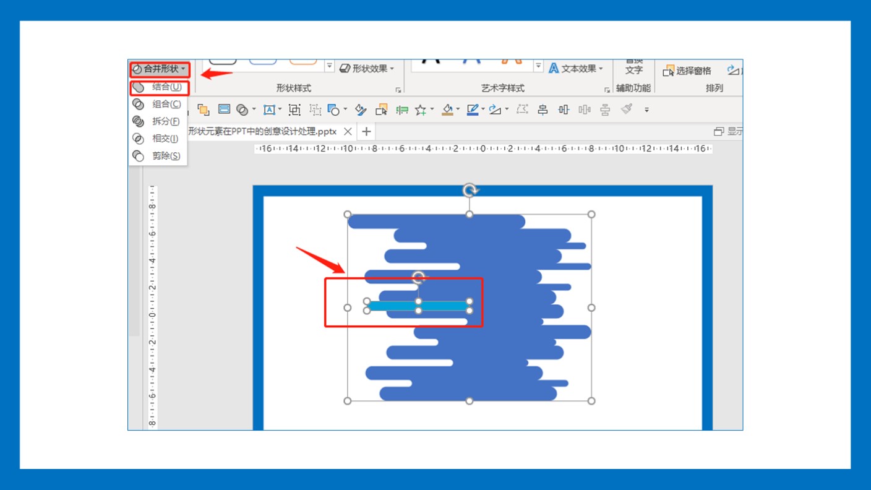Click the group objects icon
Screen dimensions: 871x490
294,110
